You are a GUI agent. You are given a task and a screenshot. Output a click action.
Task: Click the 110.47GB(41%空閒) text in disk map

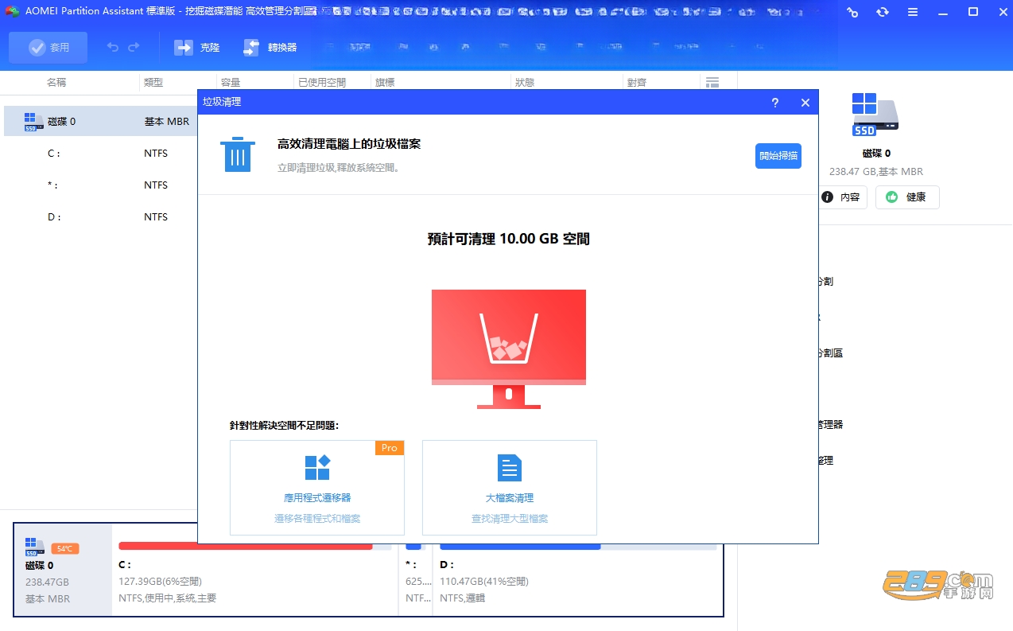pyautogui.click(x=484, y=582)
